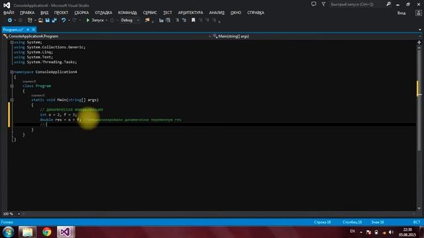Open the Windows Start button
Image resolution: width=424 pixels, height=238 pixels.
click(x=9, y=232)
